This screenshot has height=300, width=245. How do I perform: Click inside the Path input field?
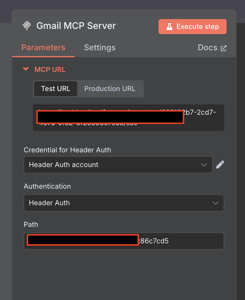[x=124, y=241]
